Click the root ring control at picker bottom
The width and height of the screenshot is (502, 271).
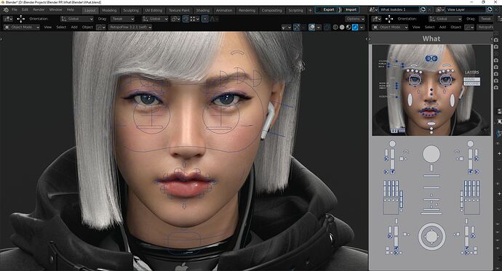pos(431,236)
